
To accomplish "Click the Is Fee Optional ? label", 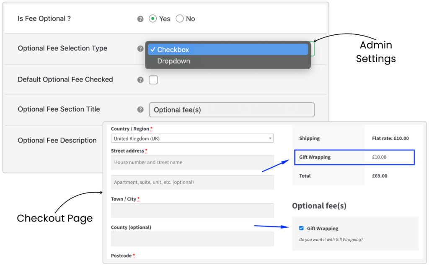I will tap(44, 18).
